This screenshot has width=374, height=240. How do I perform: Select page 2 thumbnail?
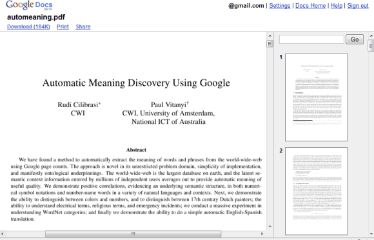tap(316, 191)
